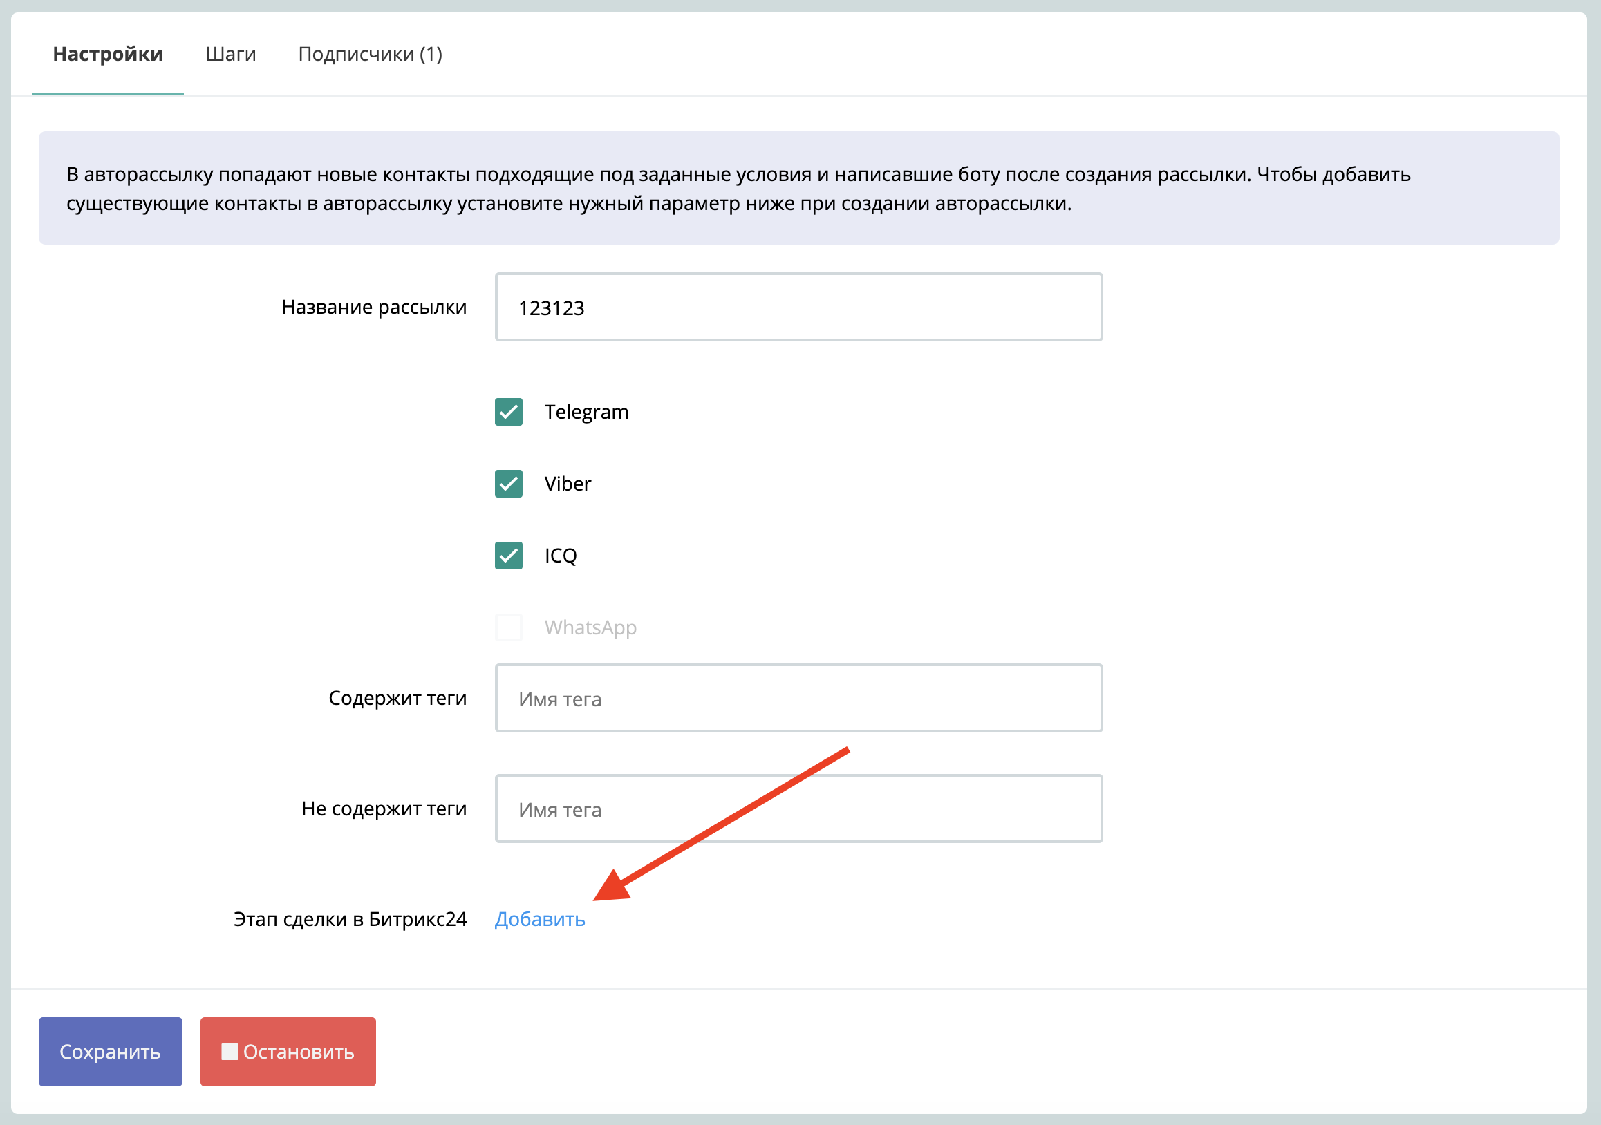The width and height of the screenshot is (1601, 1125).
Task: Click the Этап сделки в Битрикс24 label
Action: [x=350, y=919]
